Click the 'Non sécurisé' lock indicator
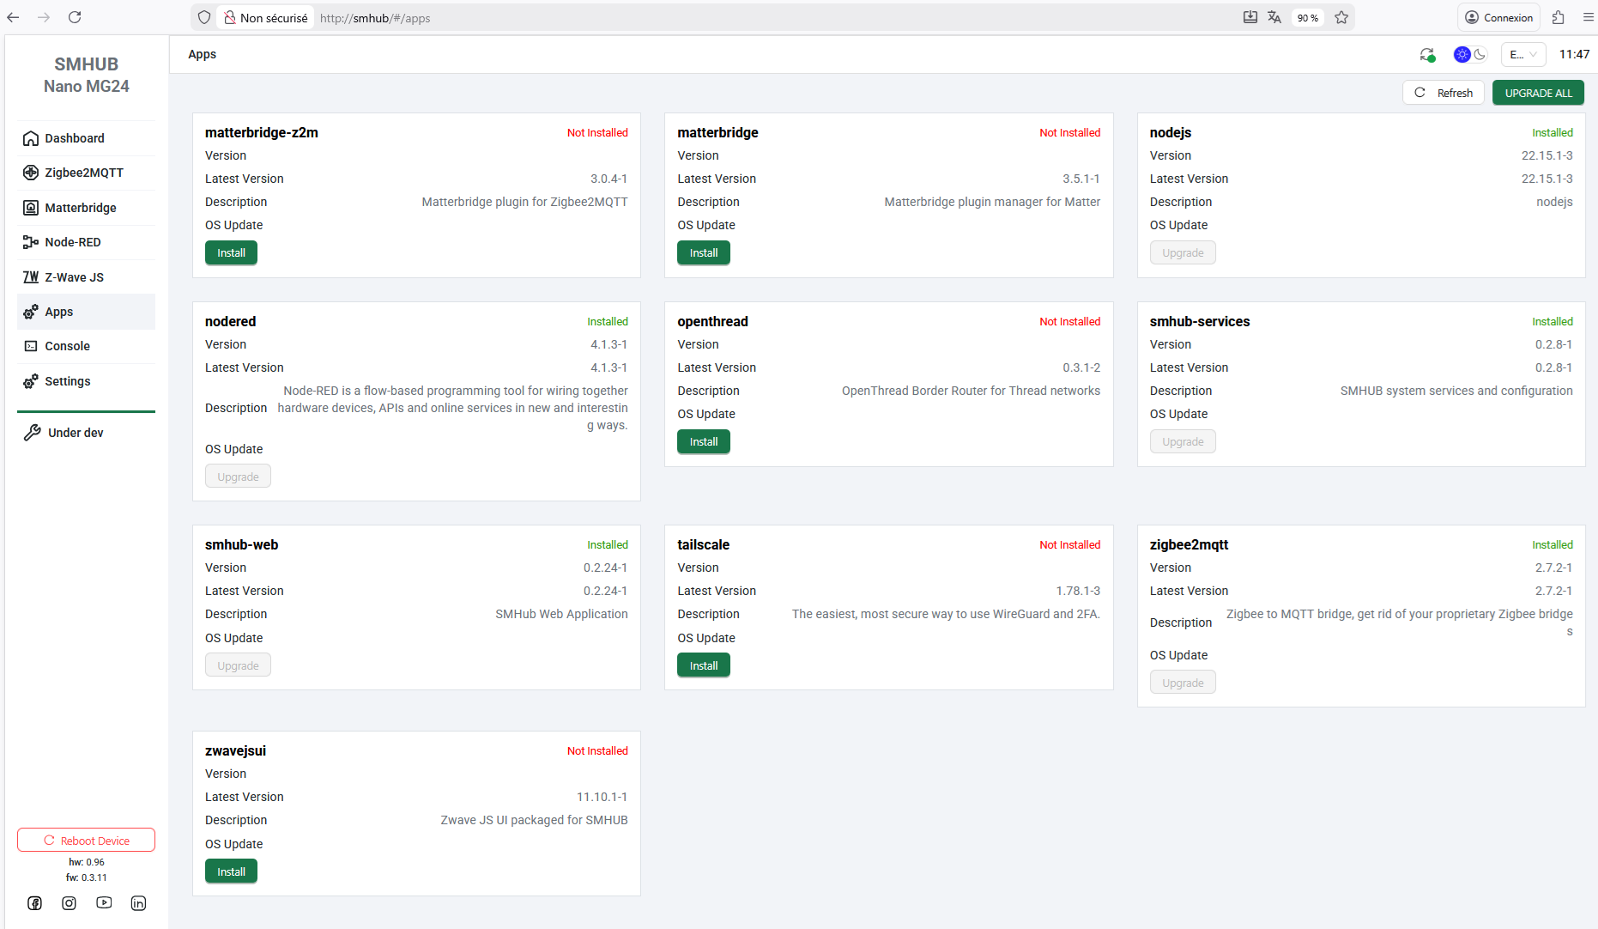This screenshot has width=1598, height=929. [x=265, y=17]
